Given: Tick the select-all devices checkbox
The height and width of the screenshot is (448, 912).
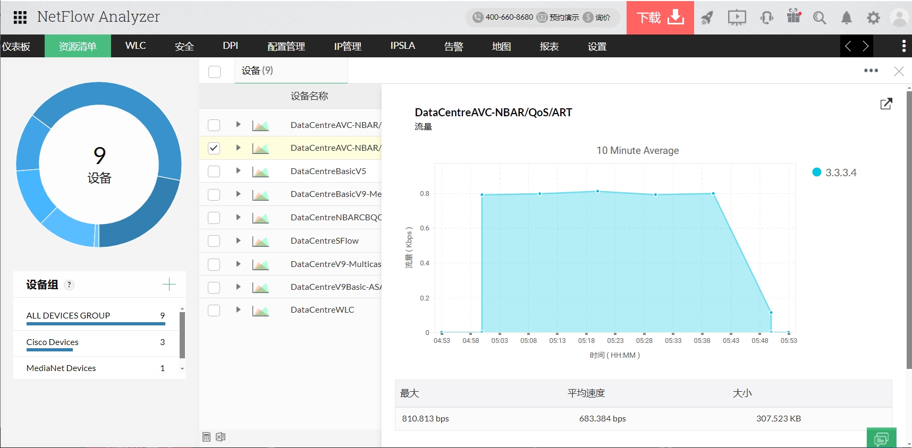Looking at the screenshot, I should (215, 72).
